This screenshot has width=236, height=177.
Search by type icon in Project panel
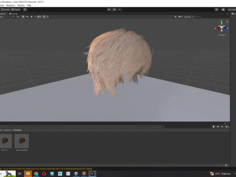[213, 126]
